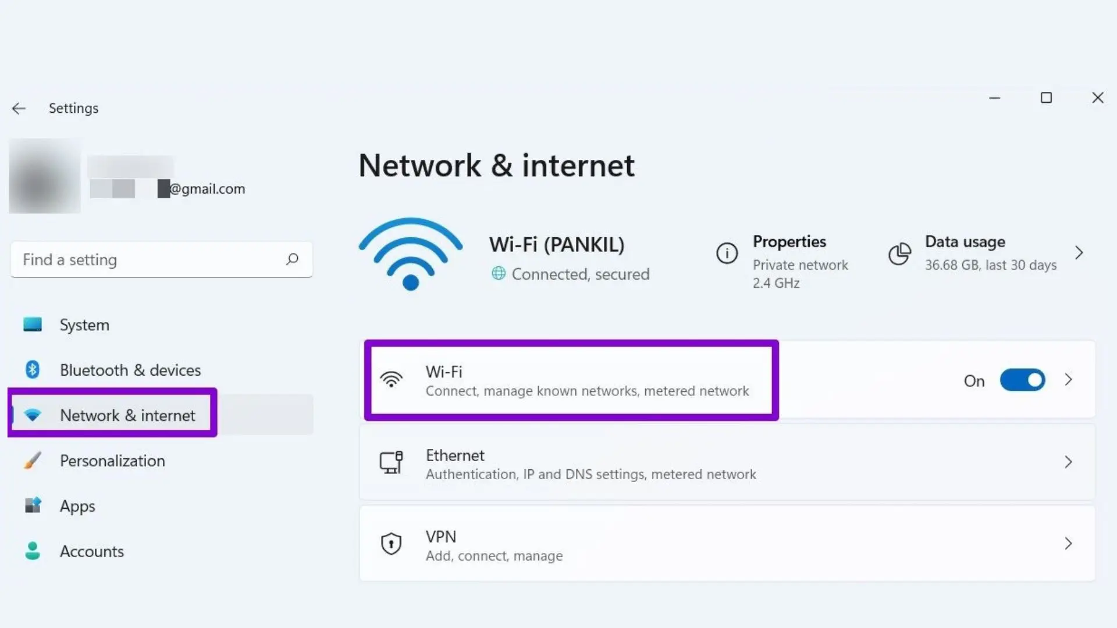This screenshot has height=628, width=1117.
Task: Expand the VPN row chevron
Action: (1068, 544)
